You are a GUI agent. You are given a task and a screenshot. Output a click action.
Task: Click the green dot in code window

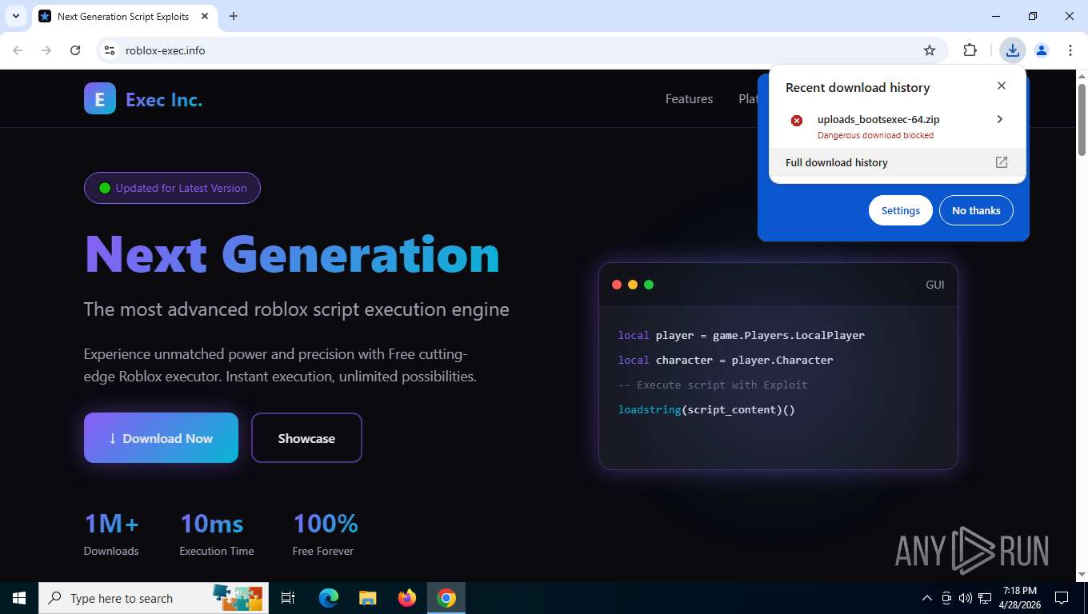(649, 285)
